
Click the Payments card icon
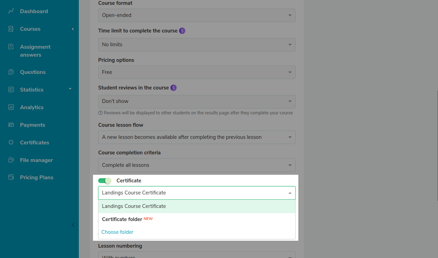pos(11,125)
